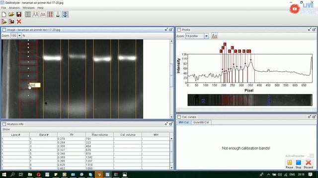Open the Windows Start menu
The height and width of the screenshot is (178, 318).
pyautogui.click(x=4, y=175)
